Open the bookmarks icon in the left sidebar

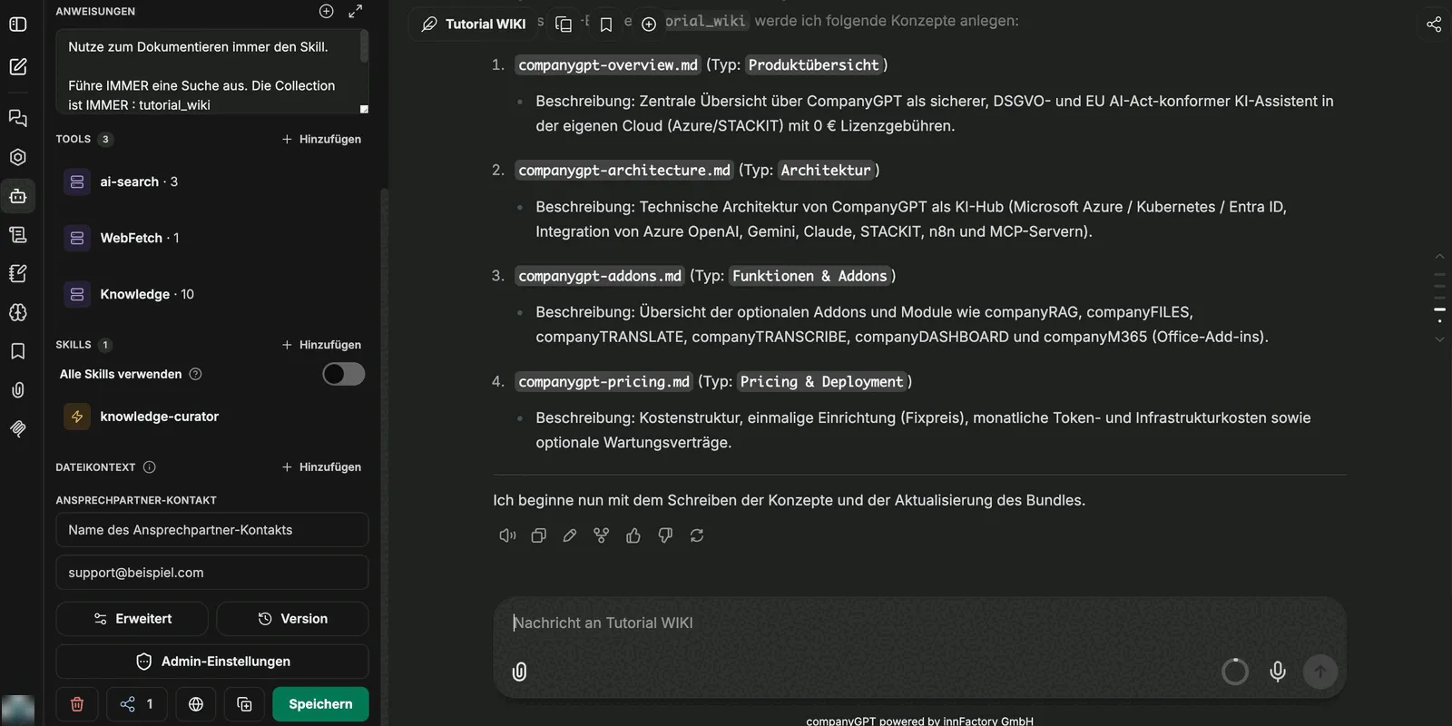pyautogui.click(x=17, y=351)
